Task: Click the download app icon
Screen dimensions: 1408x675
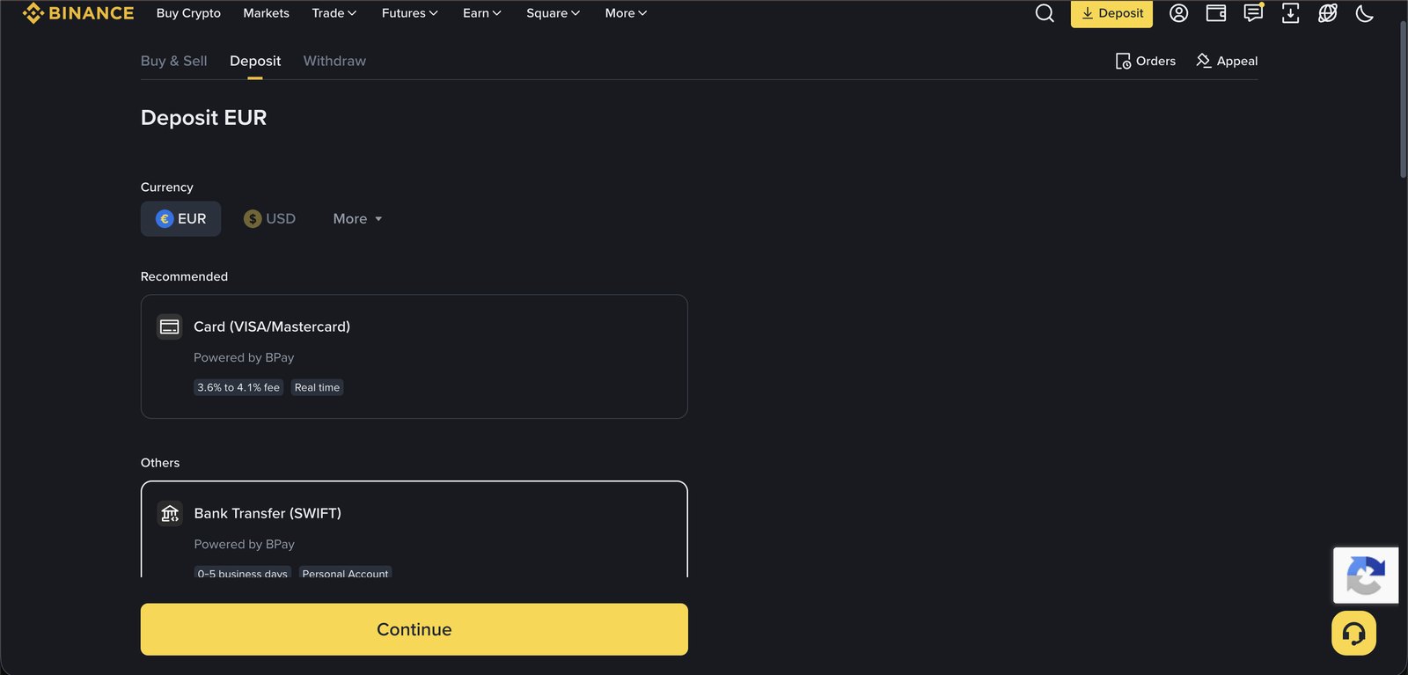Action: point(1290,13)
